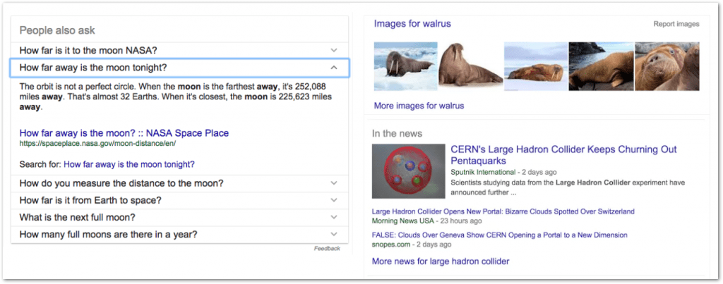Open 'CERN's Large Hadron Collider Keeps Churning Out Pentaquarks' headline
Image resolution: width=723 pixels, height=284 pixels.
[563, 155]
